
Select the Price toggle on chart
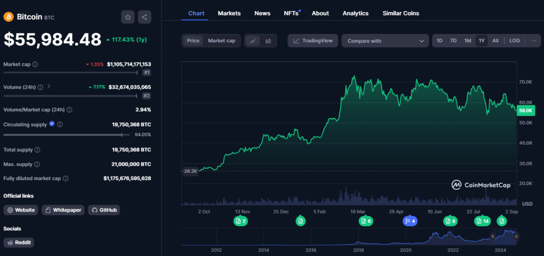coord(193,40)
